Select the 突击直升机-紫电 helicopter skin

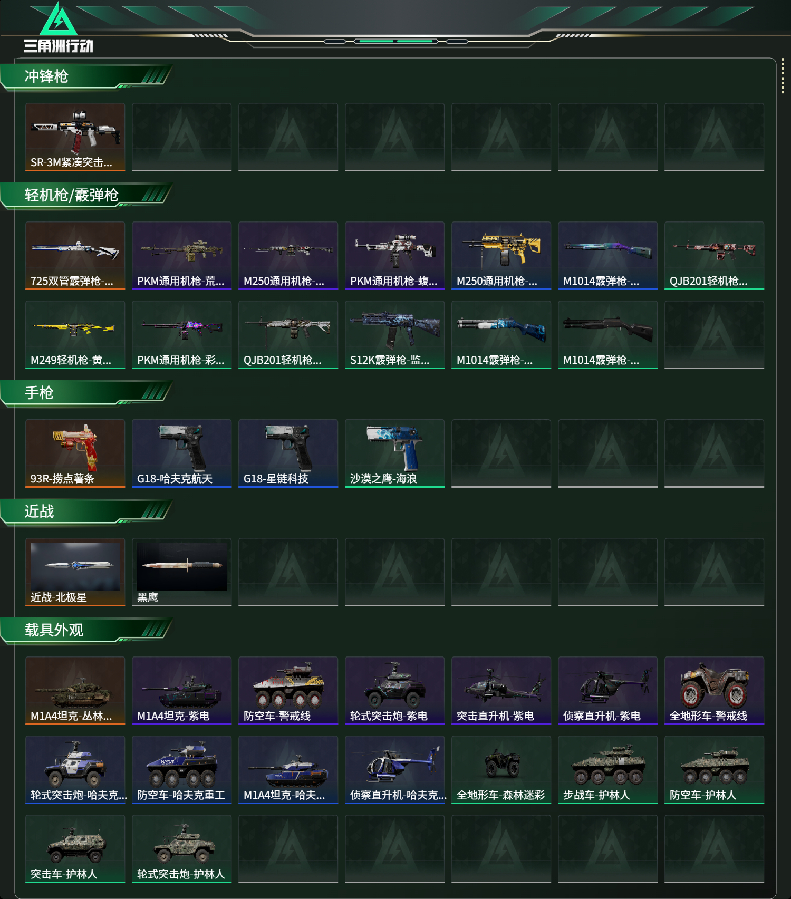click(x=501, y=691)
